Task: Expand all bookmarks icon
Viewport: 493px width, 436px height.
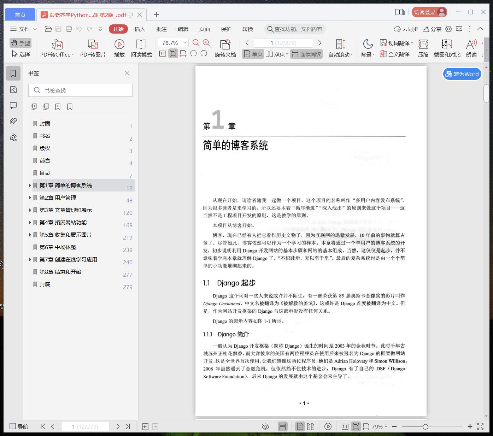Action: pyautogui.click(x=34, y=106)
